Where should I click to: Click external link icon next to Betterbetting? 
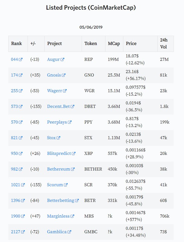(77, 201)
